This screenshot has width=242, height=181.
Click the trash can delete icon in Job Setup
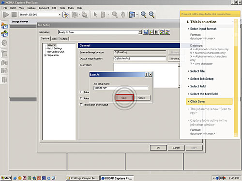pyautogui.click(x=156, y=32)
